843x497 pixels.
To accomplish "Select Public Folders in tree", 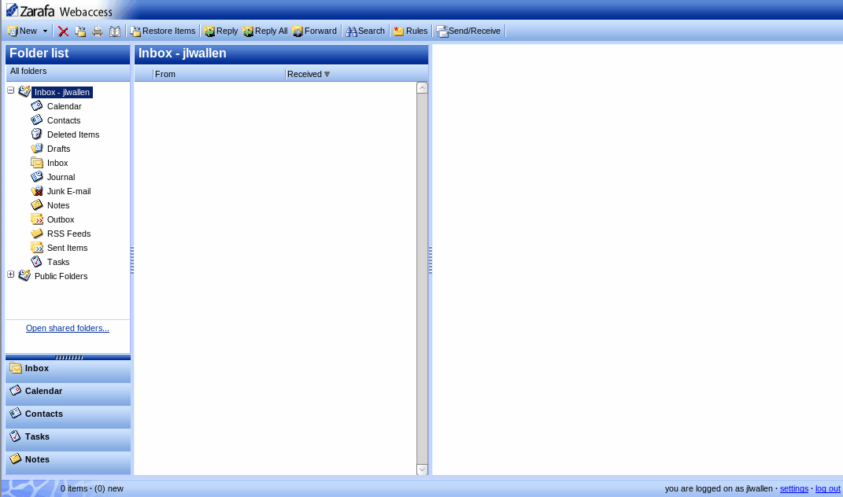I will (x=61, y=276).
